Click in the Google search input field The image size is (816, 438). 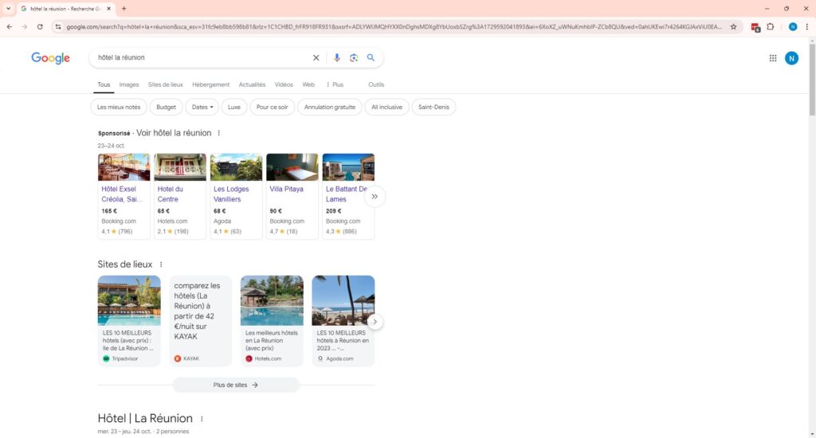(202, 58)
